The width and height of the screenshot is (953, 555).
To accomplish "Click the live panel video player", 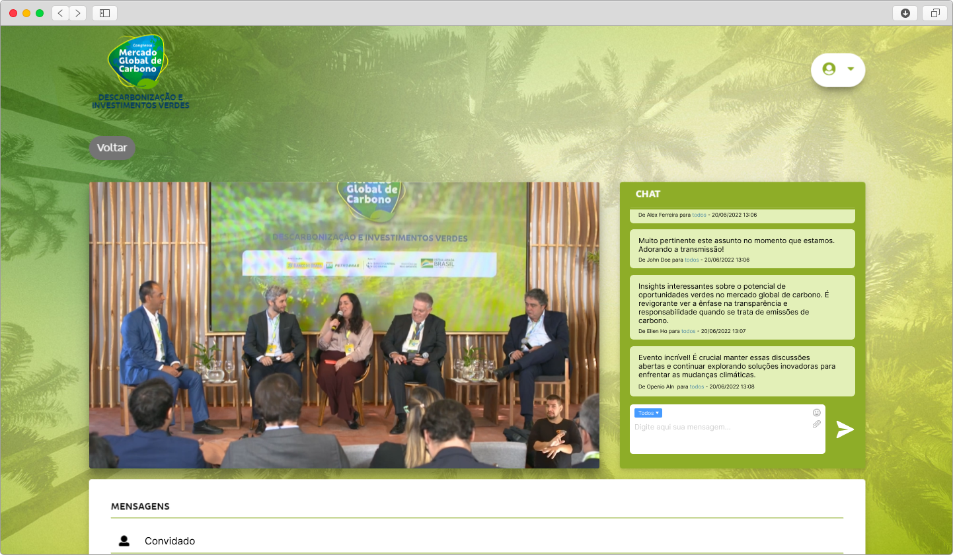I will click(344, 325).
